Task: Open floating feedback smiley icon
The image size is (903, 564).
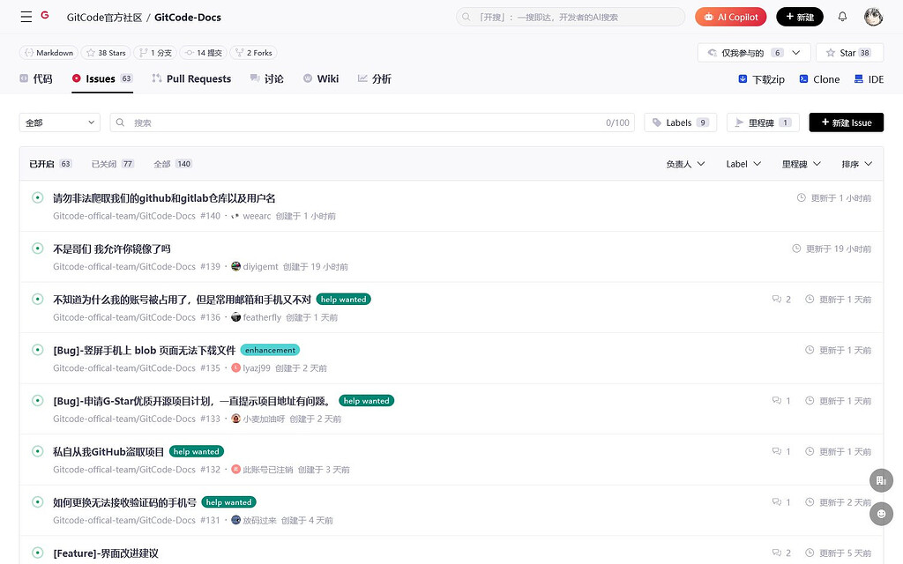Action: pos(881,514)
